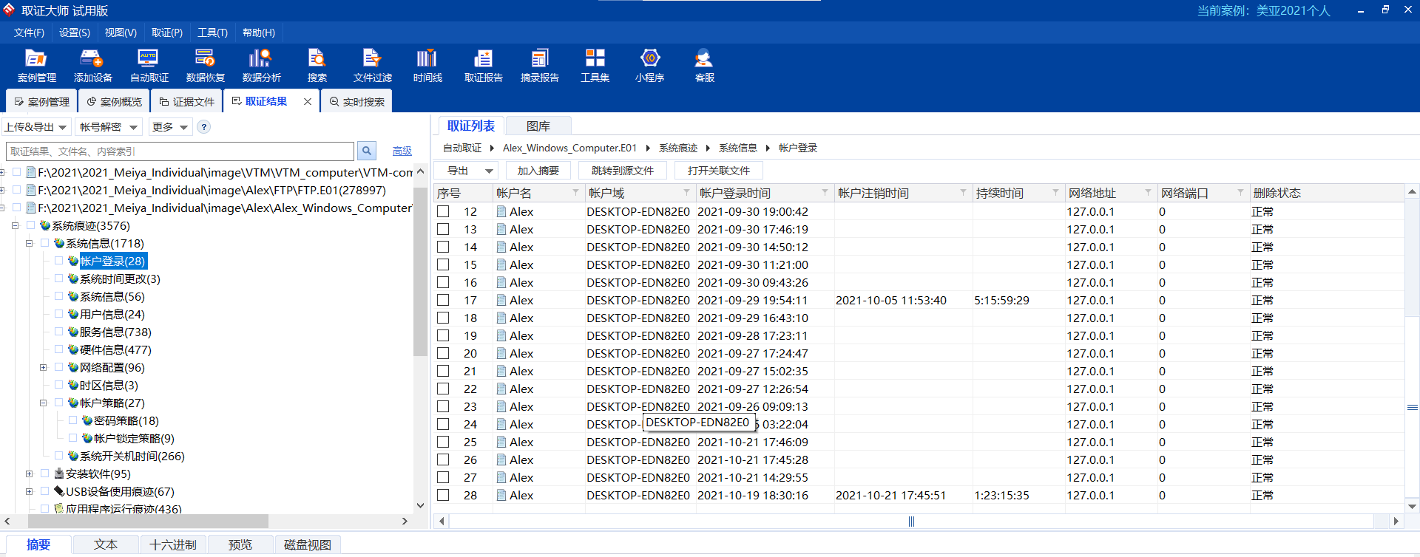The height and width of the screenshot is (557, 1420).
Task: Filter the 网络地址 column
Action: [1148, 193]
